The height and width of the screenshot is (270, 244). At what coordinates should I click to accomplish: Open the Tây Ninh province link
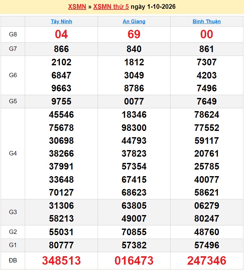pos(61,22)
